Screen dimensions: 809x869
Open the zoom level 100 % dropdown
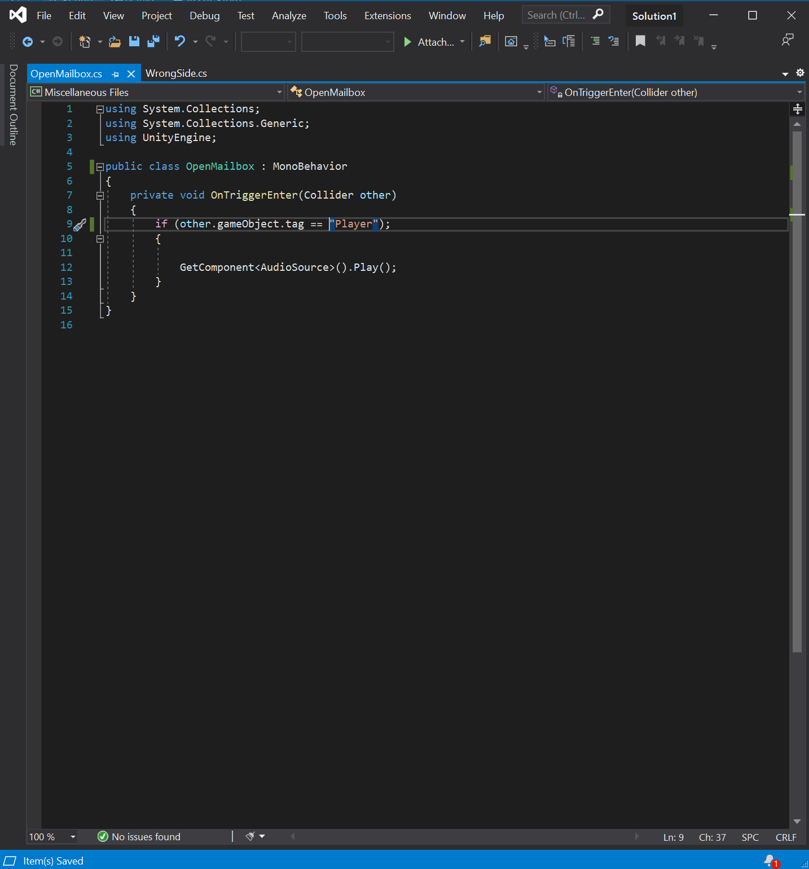pyautogui.click(x=73, y=837)
